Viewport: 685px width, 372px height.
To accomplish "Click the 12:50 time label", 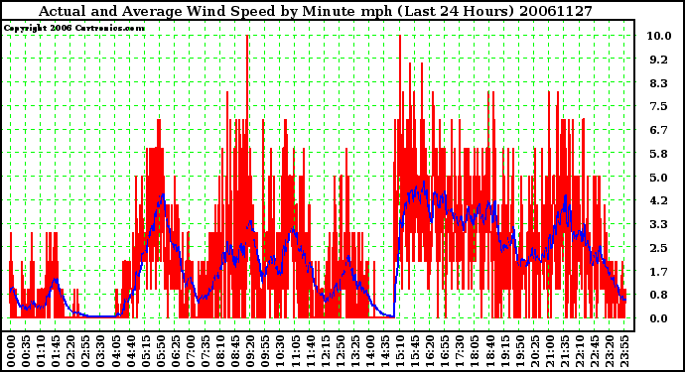I will pos(340,351).
